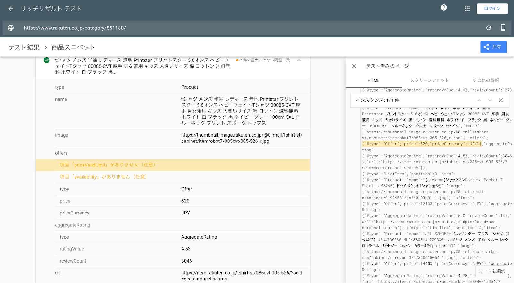
Task: Click the offers Offer type value
Action: [x=187, y=189]
